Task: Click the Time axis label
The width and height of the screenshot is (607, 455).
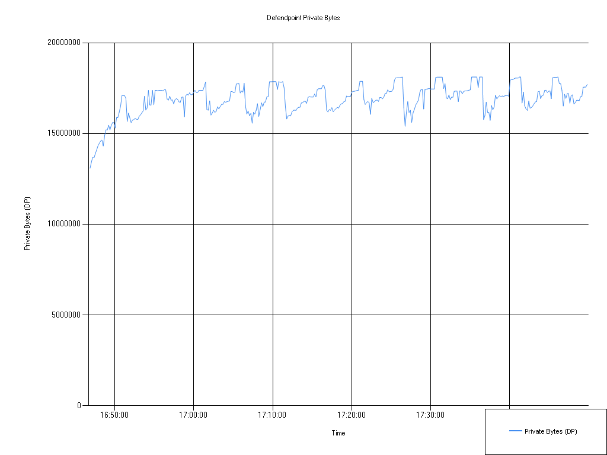Action: click(337, 433)
